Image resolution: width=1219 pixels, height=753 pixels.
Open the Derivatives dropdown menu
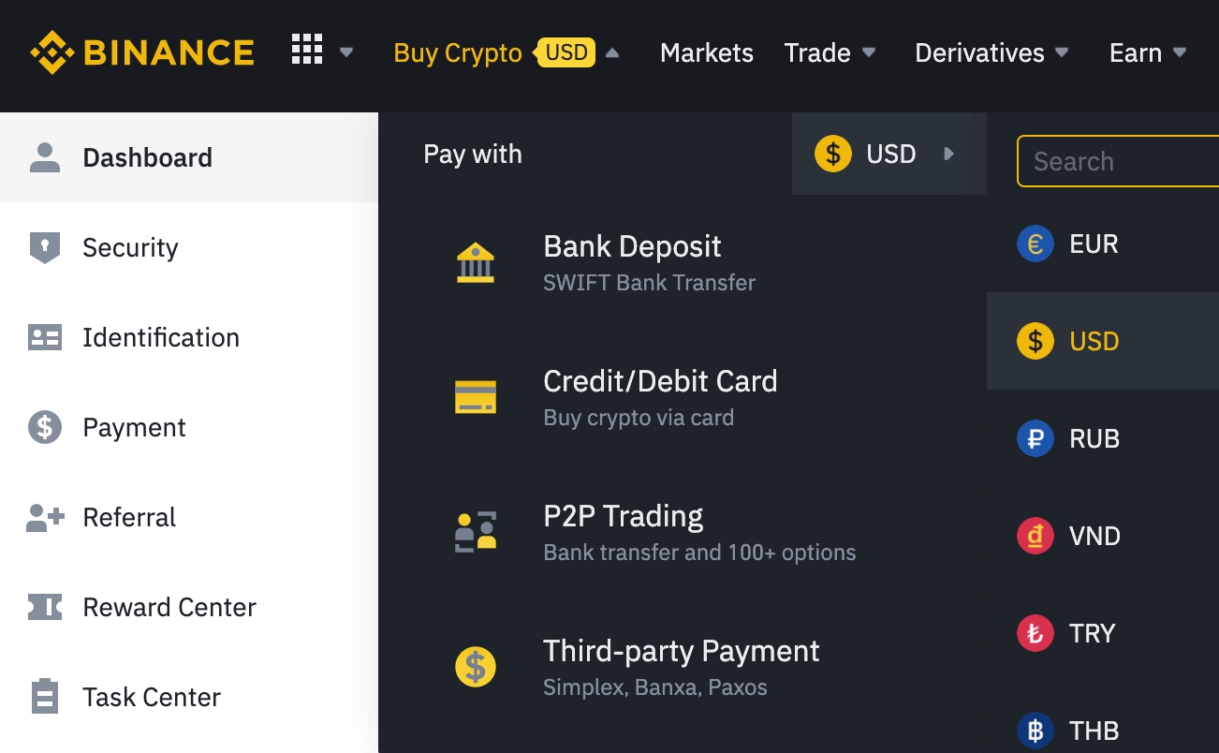point(991,52)
